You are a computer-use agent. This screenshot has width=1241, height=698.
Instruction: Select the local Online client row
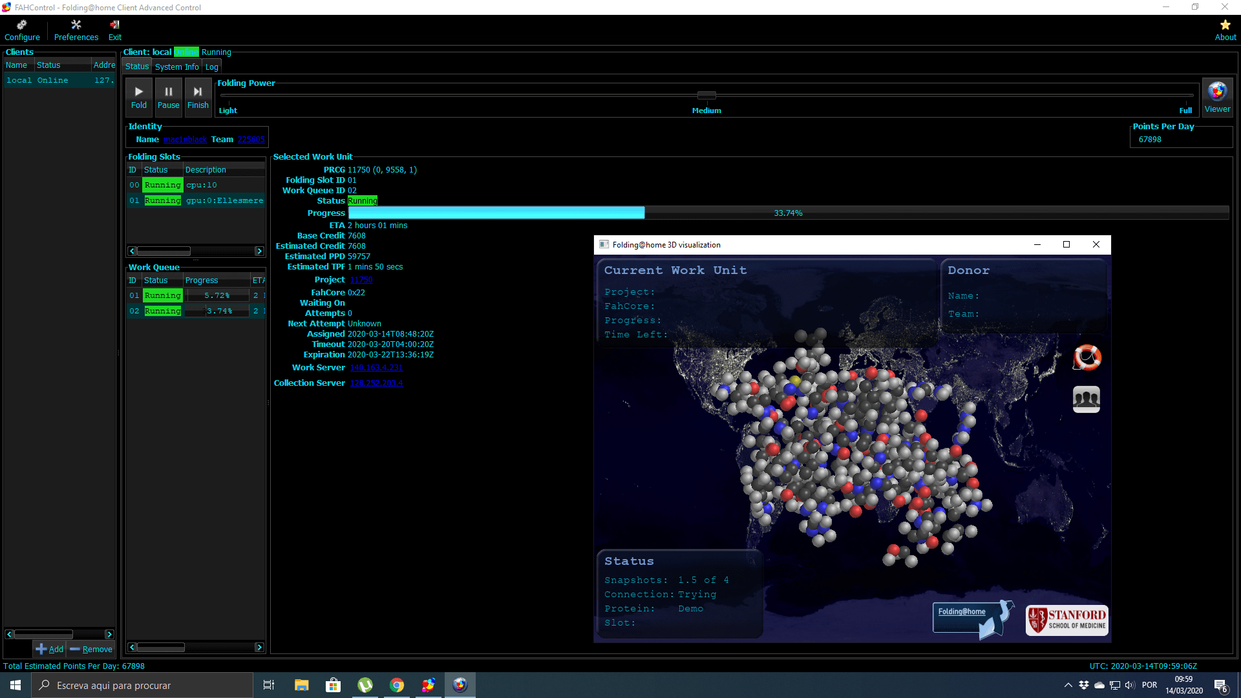(x=59, y=80)
